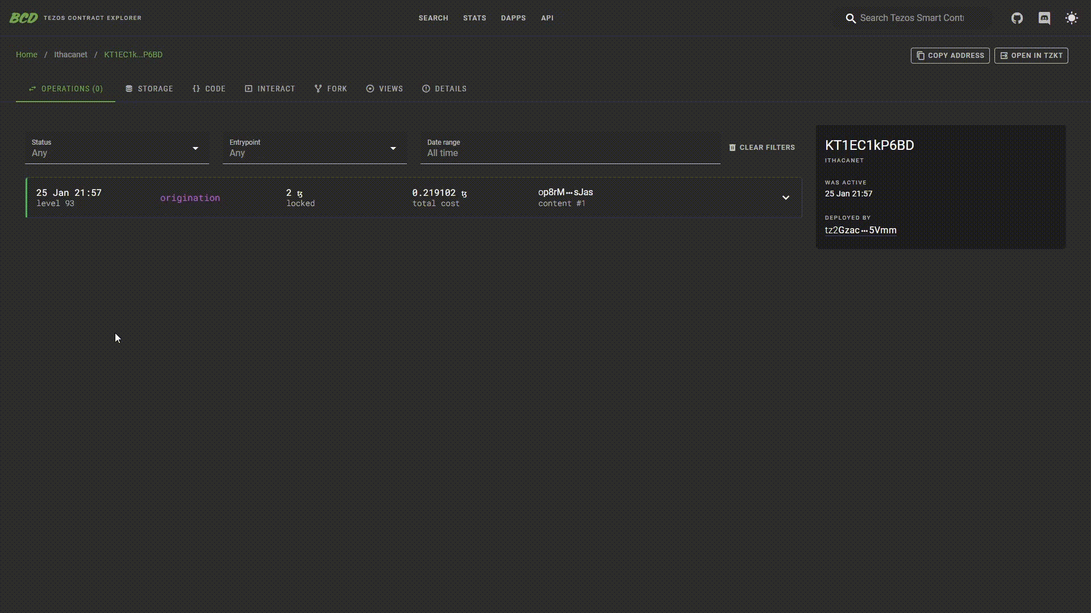Focus the Search Tezos Smart Contracts field

(912, 18)
